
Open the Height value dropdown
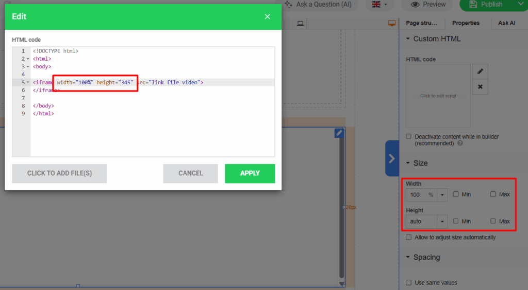(442, 222)
